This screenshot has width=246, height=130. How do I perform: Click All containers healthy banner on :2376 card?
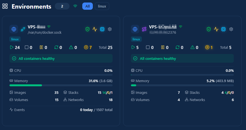tap(182, 58)
